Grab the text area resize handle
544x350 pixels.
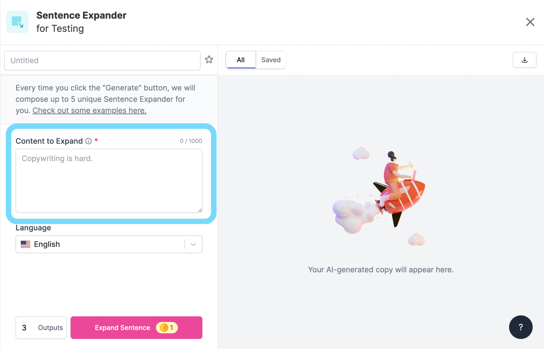(200, 210)
